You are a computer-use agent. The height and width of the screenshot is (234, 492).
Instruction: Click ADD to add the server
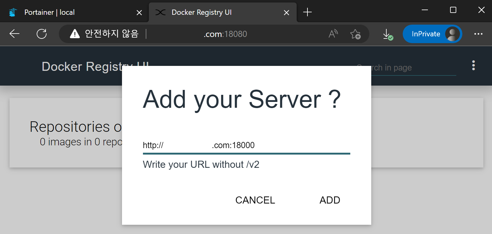[330, 200]
